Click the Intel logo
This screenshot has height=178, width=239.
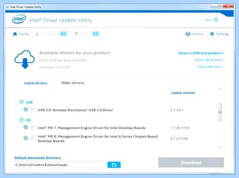click(19, 19)
